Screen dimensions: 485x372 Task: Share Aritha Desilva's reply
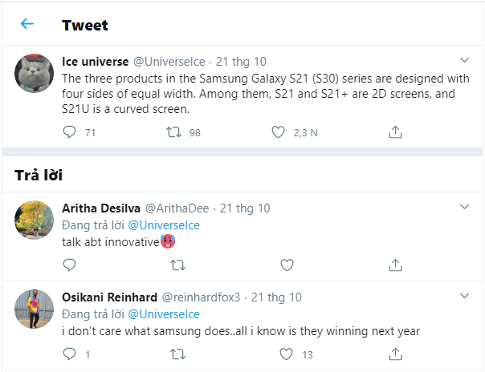tap(395, 264)
